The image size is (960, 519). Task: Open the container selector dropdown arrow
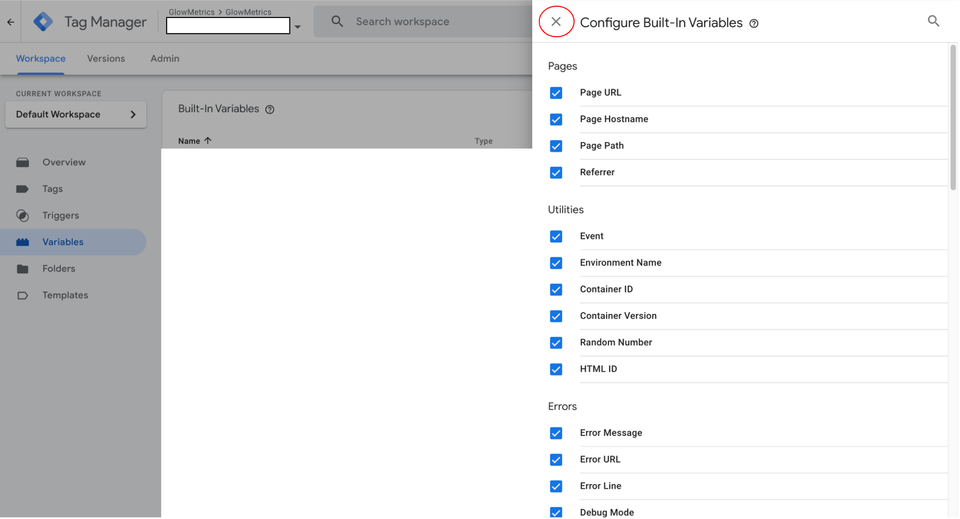pyautogui.click(x=298, y=27)
